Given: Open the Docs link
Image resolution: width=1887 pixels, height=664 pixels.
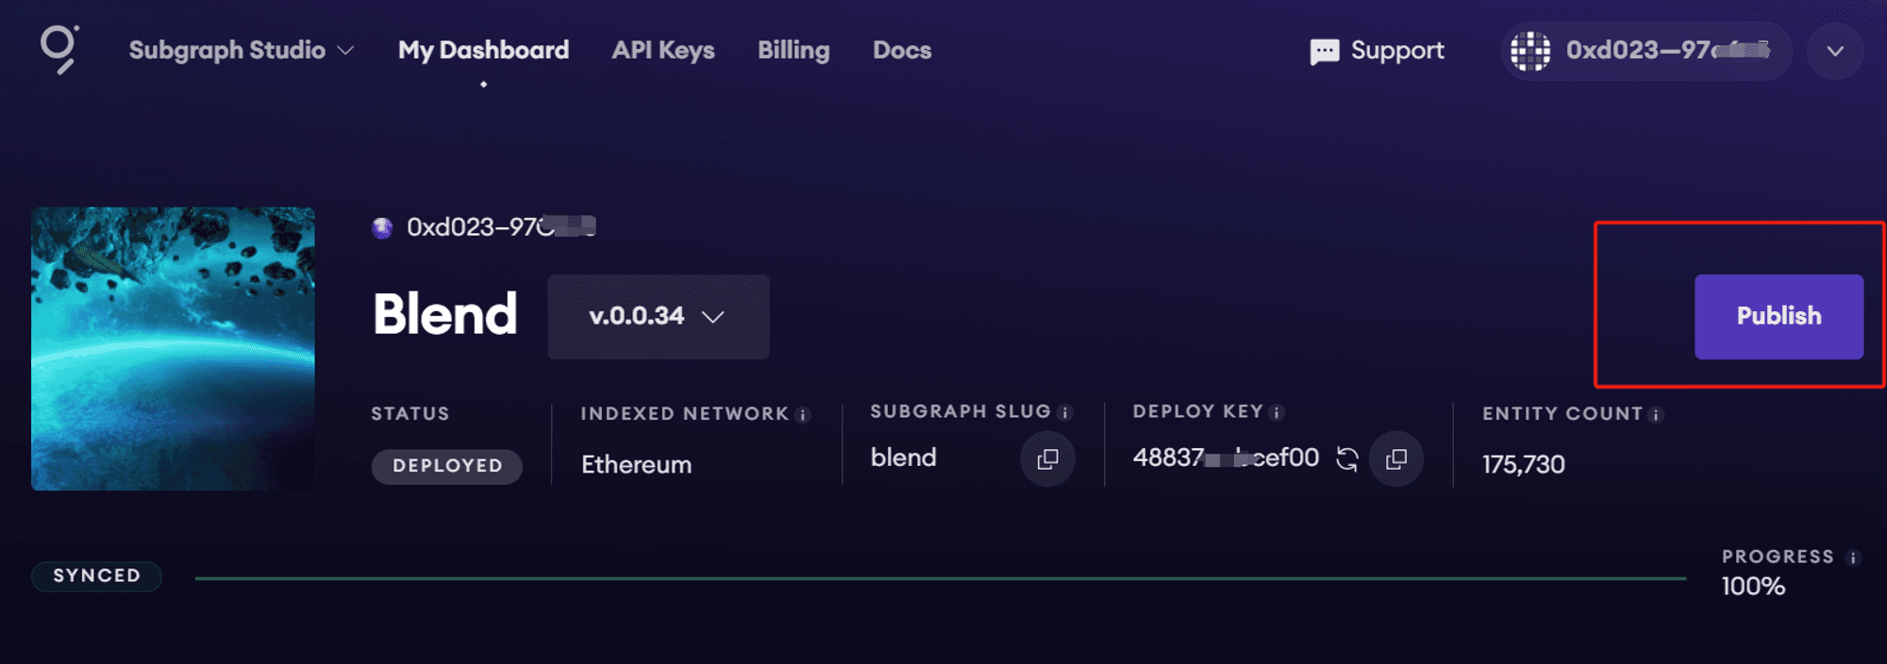Looking at the screenshot, I should click(901, 50).
